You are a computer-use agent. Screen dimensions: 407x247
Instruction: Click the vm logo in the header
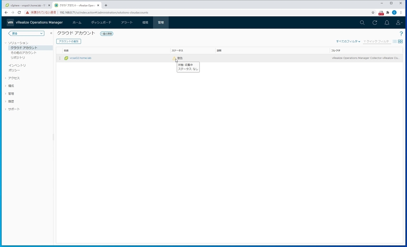(11, 22)
